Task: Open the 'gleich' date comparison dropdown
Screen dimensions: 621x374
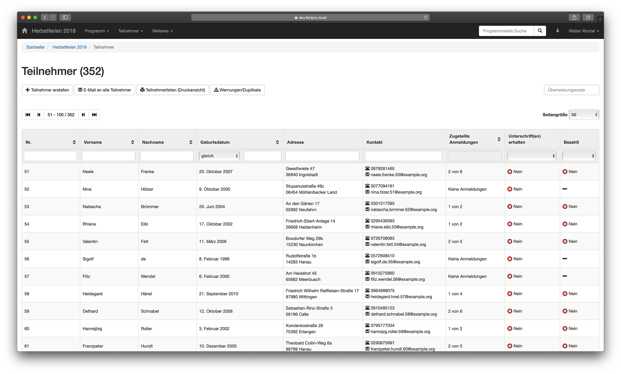Action: coord(219,156)
